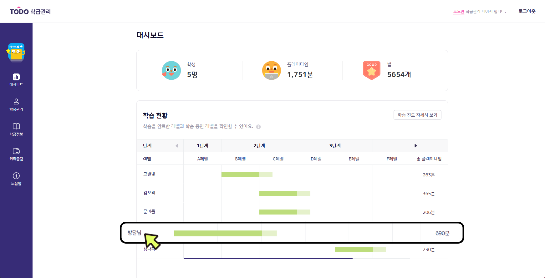Click the TODO 학급관리 logo
545x278 pixels.
coord(30,12)
